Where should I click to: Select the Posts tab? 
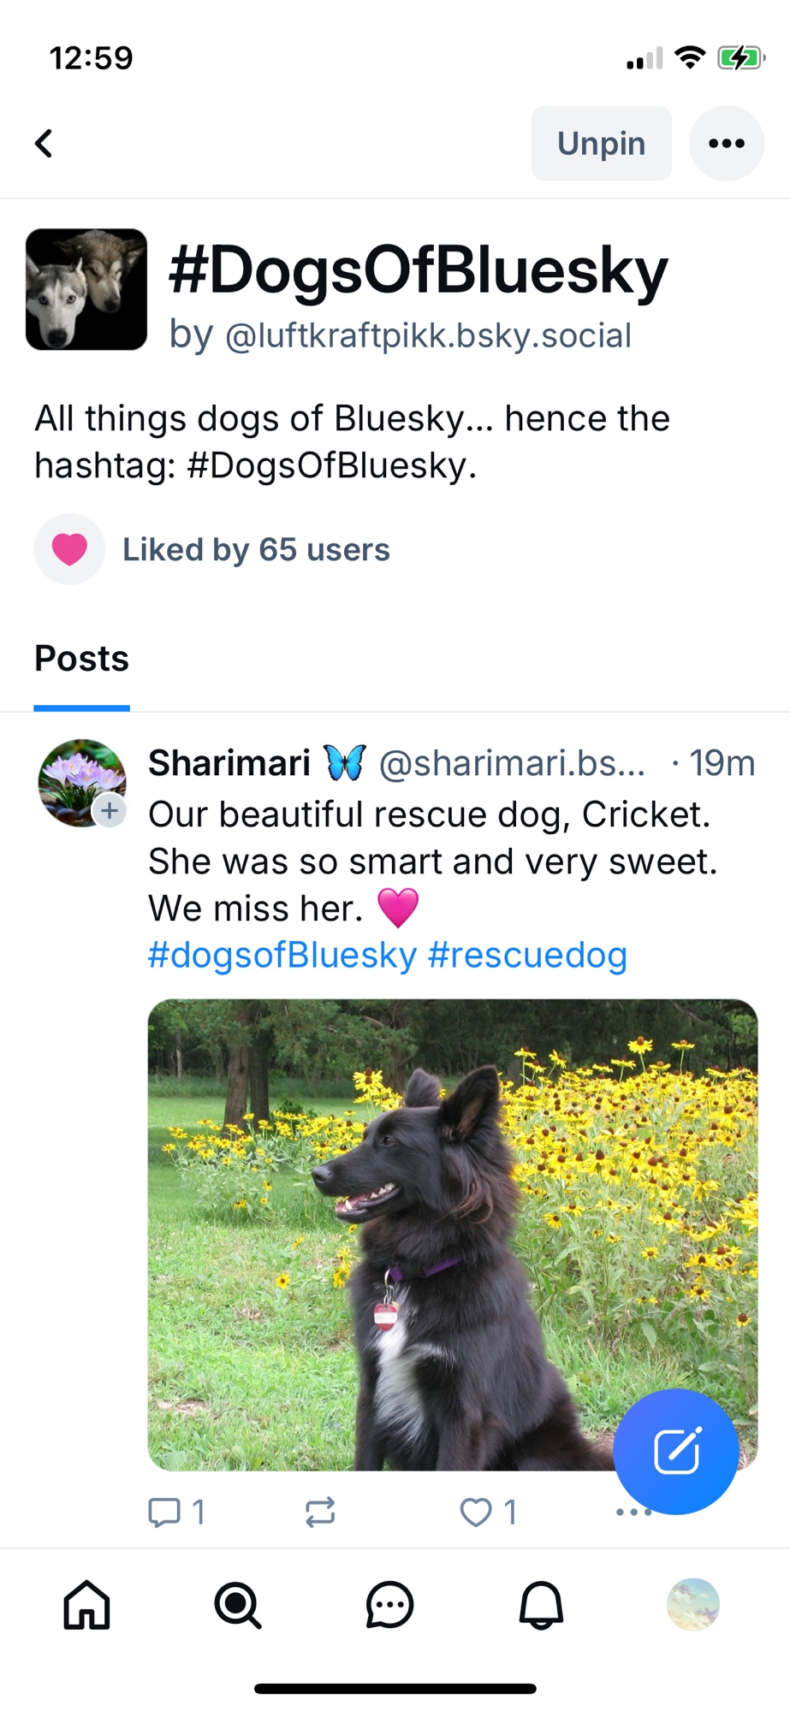click(x=81, y=659)
